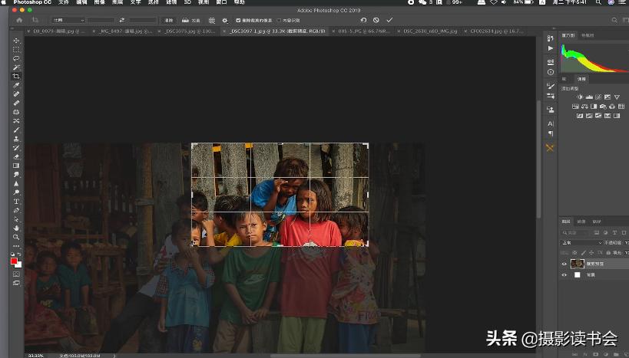Add a Brightness/Contrast adjustment

click(x=580, y=97)
